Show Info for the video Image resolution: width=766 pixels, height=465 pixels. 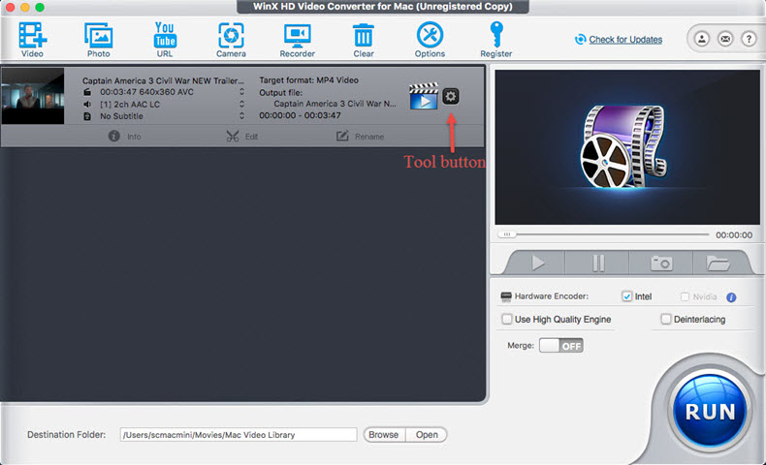point(124,137)
